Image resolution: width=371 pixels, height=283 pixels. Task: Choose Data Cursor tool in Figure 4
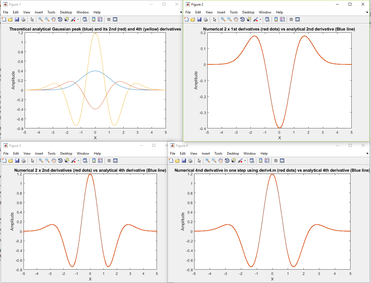pyautogui.click(x=233, y=161)
